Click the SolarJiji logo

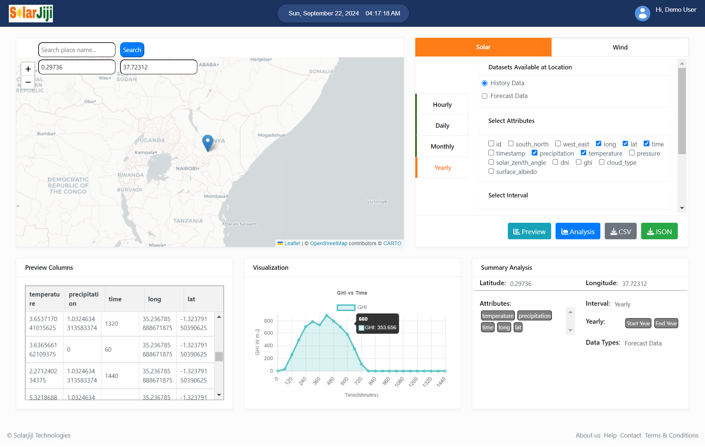[31, 14]
